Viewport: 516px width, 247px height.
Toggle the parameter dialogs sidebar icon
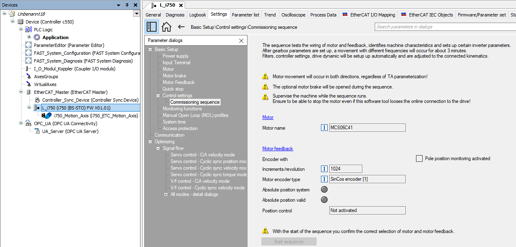click(152, 27)
